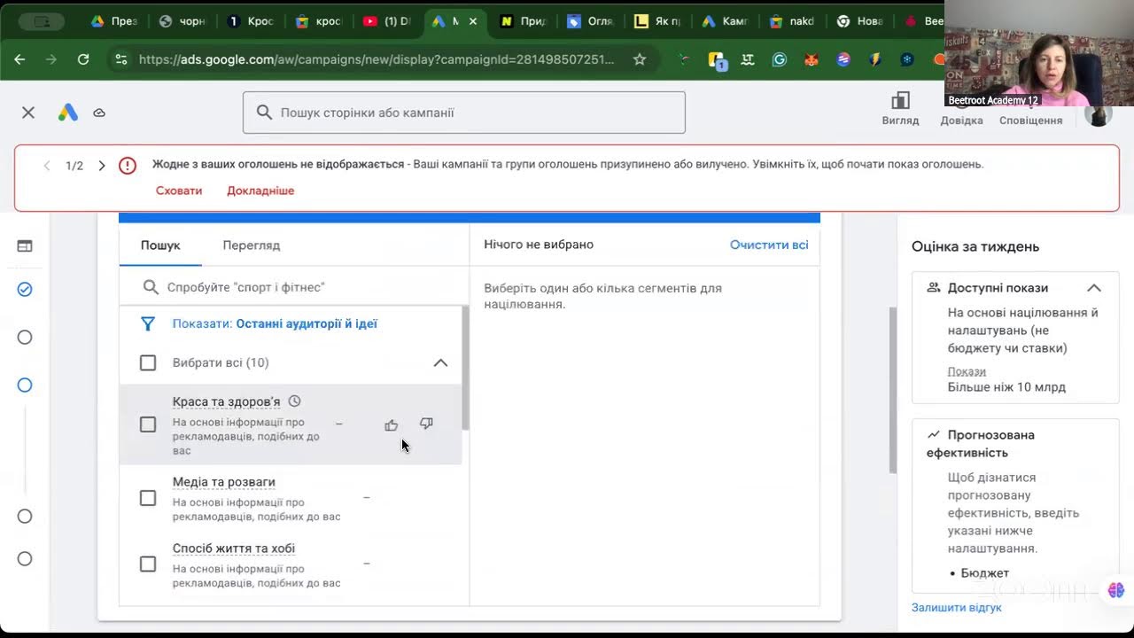The image size is (1134, 638).
Task: Click the Grammarly extension icon
Action: pyautogui.click(x=780, y=59)
